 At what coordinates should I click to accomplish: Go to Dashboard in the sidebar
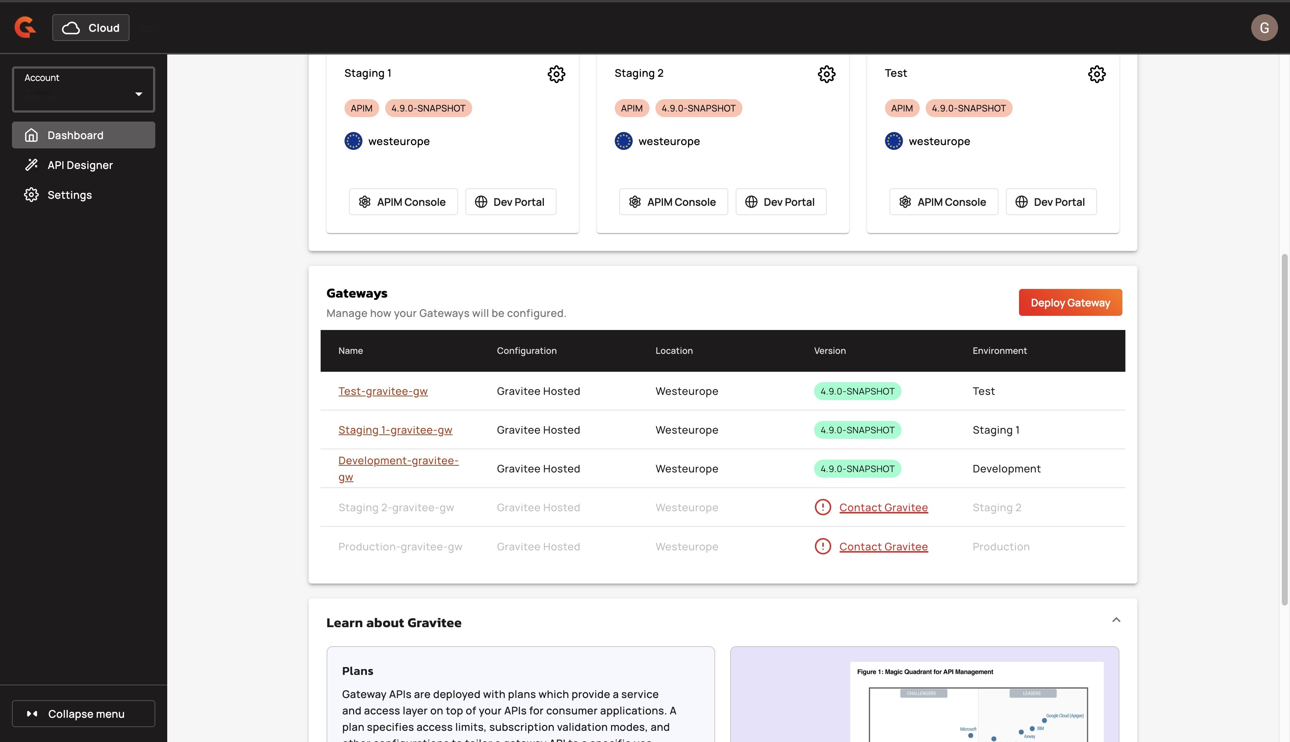coord(83,135)
